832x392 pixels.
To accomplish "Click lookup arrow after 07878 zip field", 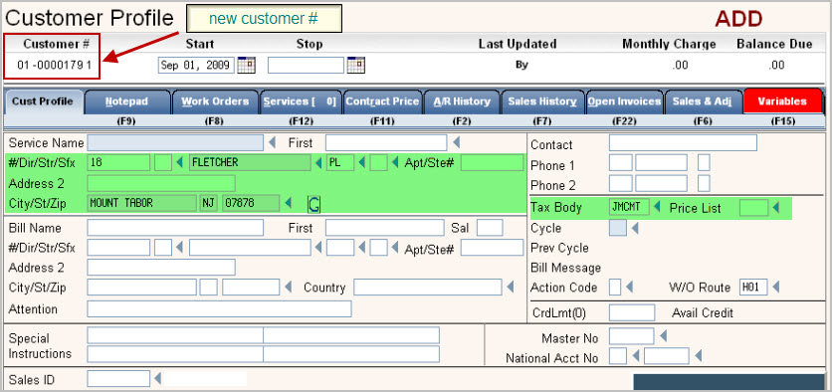I will click(289, 203).
